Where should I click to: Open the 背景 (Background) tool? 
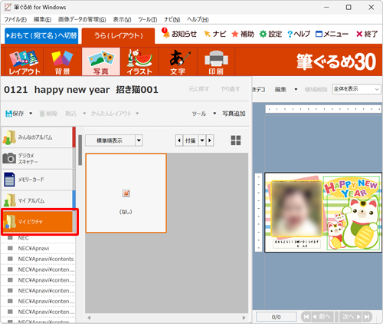63,62
